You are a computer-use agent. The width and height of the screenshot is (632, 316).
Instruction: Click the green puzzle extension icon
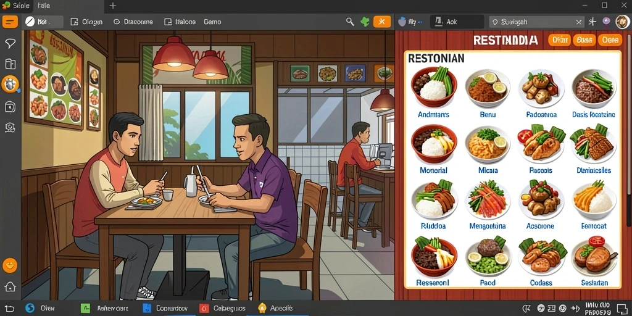pos(365,22)
